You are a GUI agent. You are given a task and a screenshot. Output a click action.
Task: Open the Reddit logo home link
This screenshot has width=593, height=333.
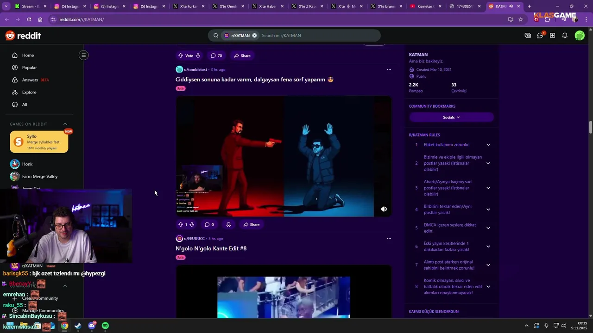23,36
